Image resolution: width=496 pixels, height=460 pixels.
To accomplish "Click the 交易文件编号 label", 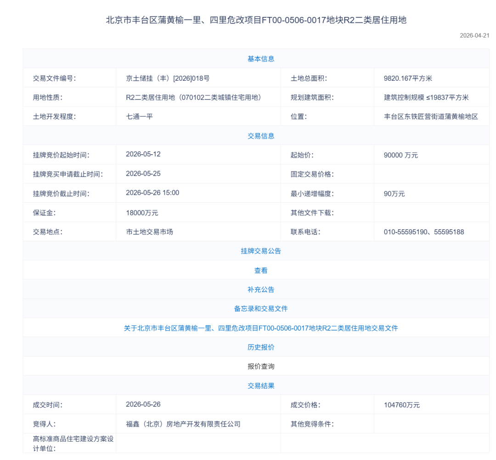I will tap(54, 78).
